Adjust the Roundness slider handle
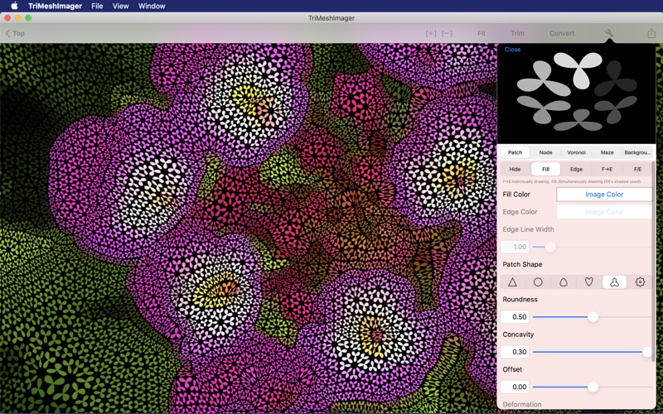 [593, 317]
